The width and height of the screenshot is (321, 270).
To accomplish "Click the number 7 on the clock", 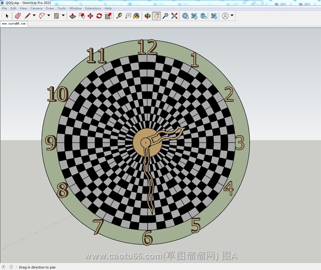I will click(98, 227).
